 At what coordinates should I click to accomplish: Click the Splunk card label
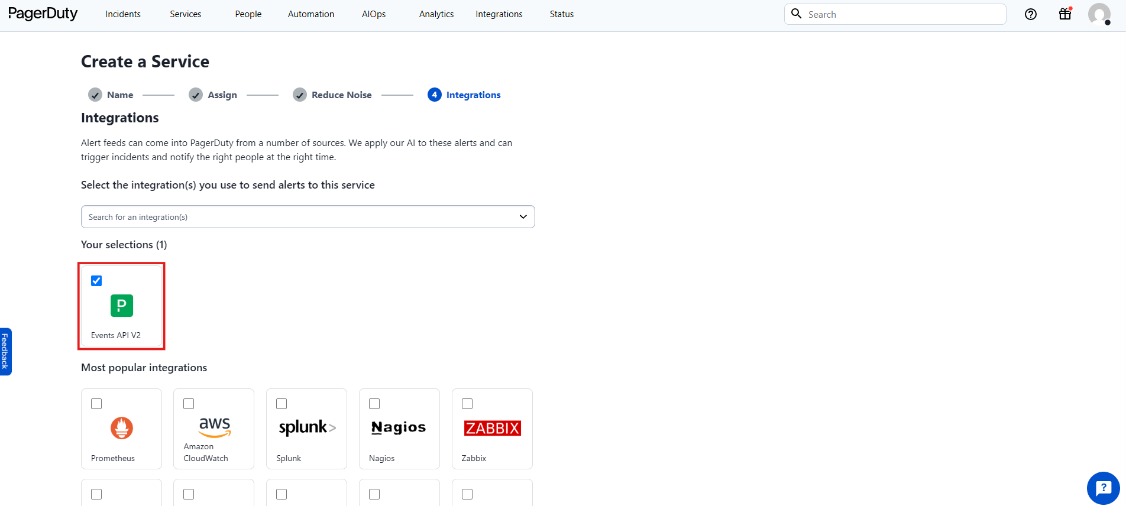289,458
